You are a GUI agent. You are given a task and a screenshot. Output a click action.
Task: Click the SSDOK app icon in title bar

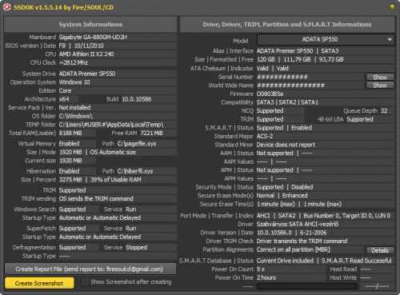pos(7,7)
